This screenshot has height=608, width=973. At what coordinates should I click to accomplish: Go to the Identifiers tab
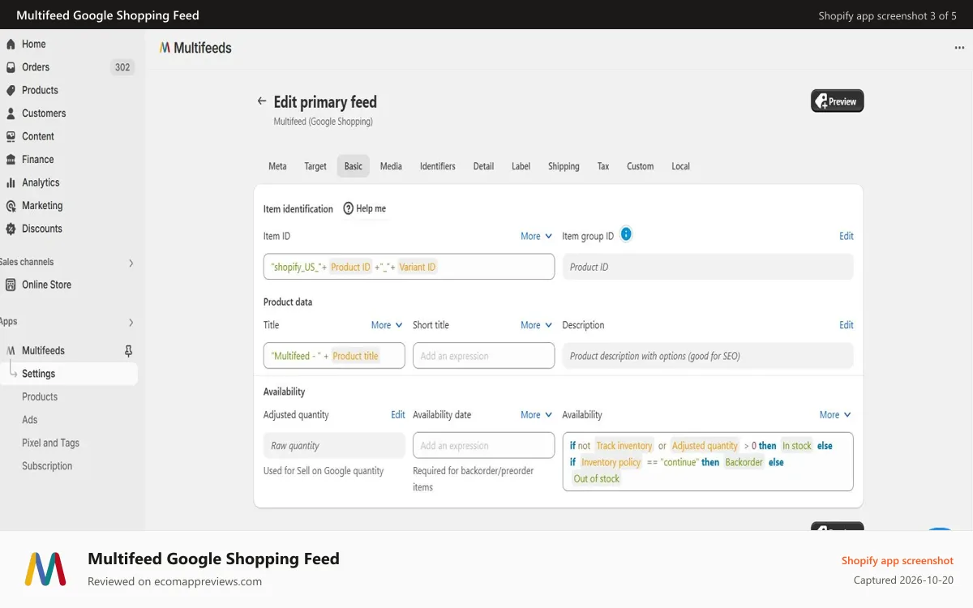point(438,166)
